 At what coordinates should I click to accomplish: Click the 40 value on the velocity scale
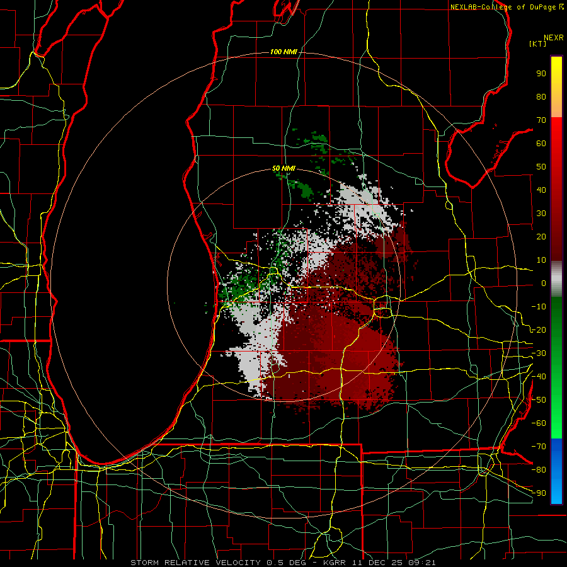[x=541, y=190]
